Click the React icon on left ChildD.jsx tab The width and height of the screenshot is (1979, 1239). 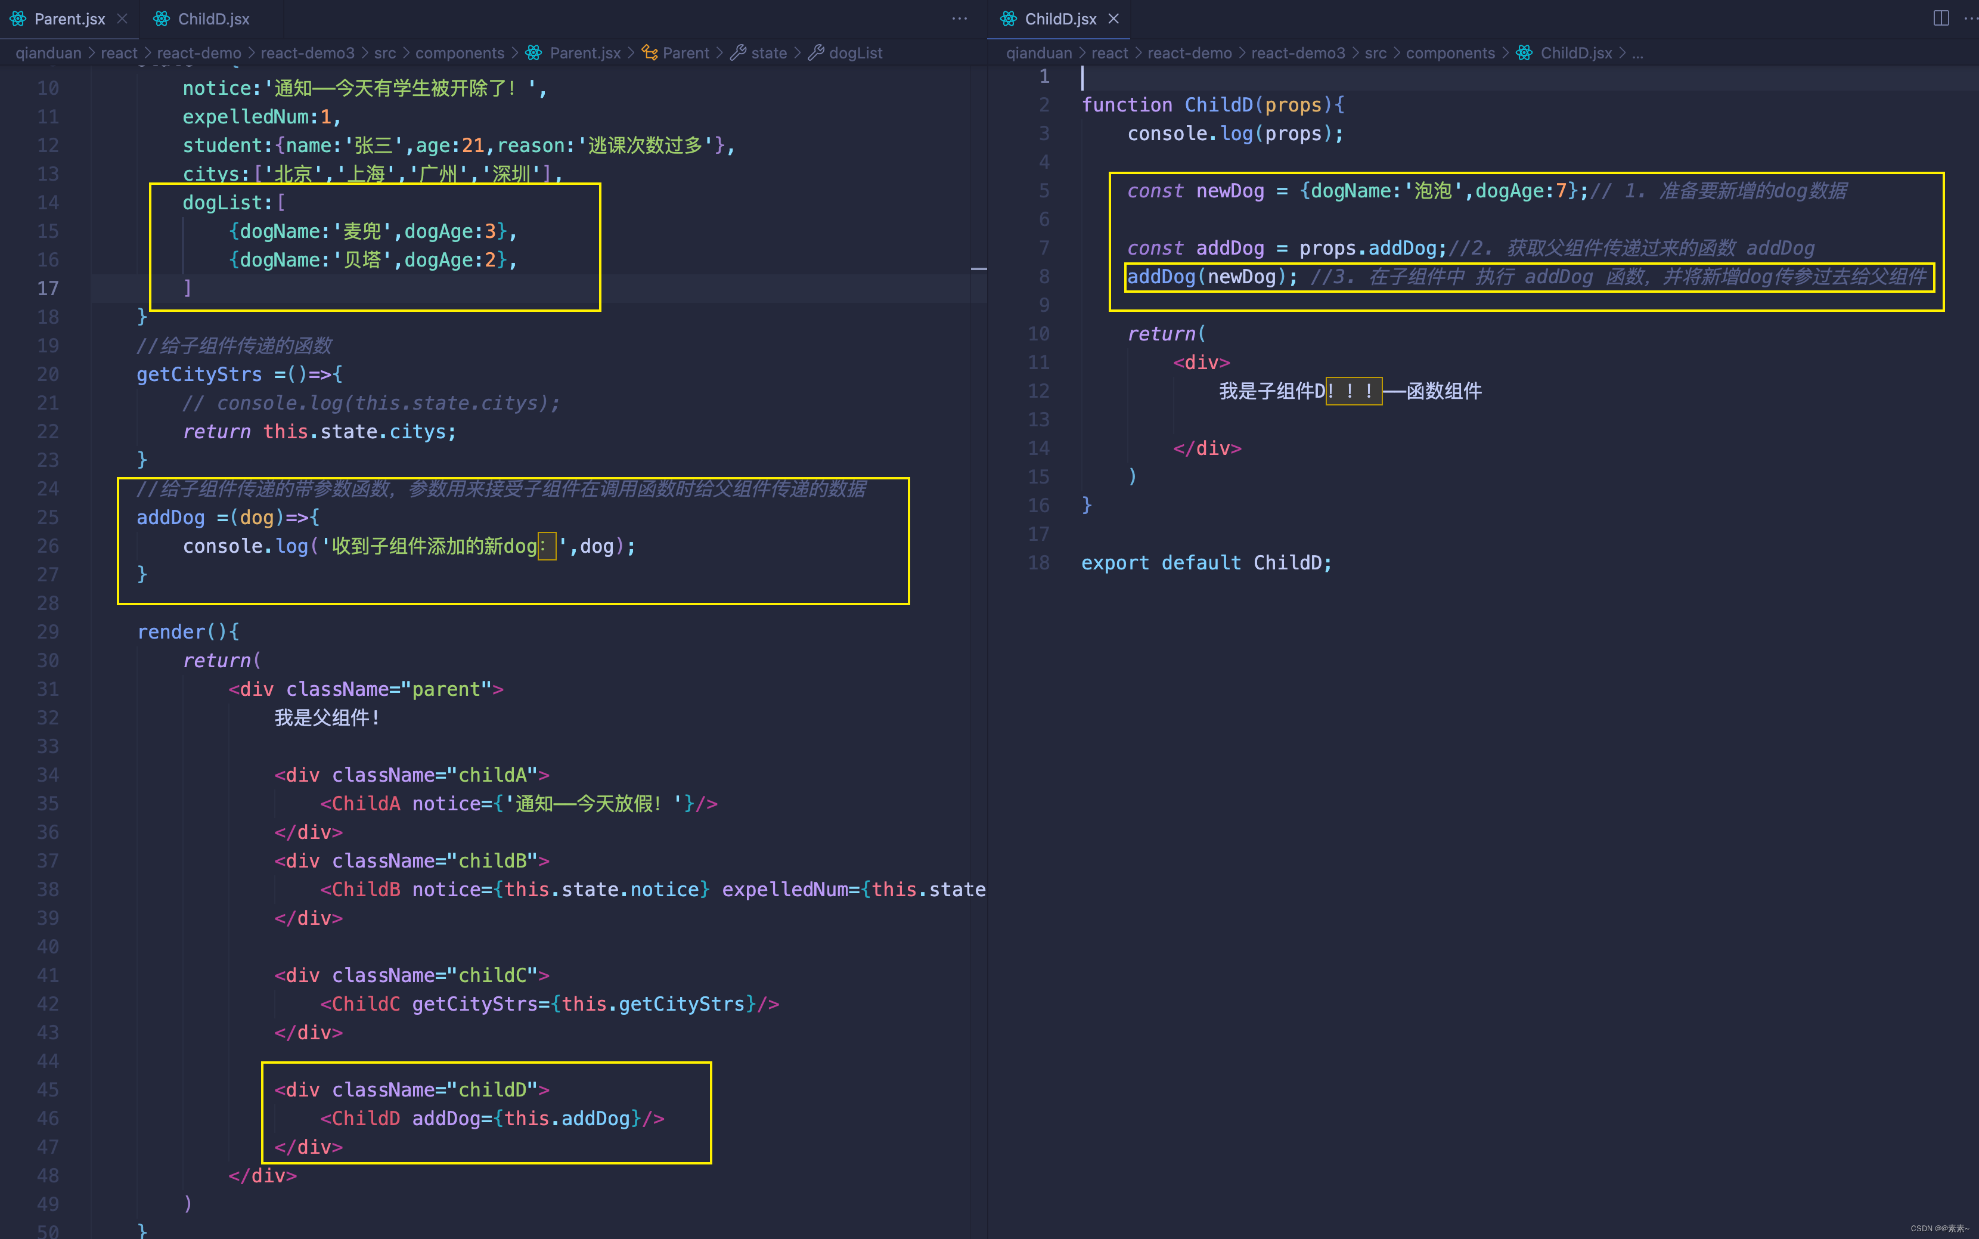coord(162,19)
